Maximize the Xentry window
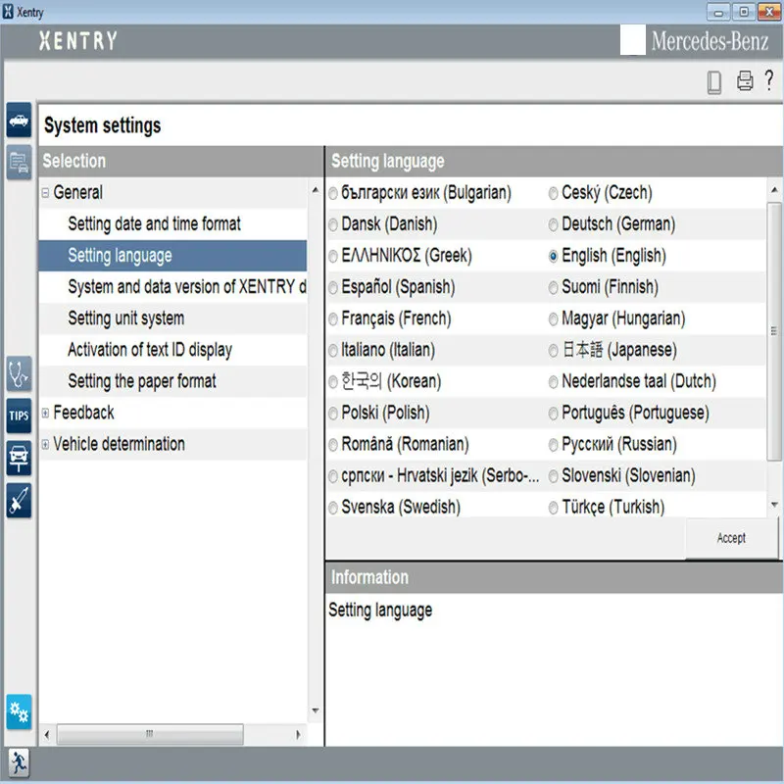The image size is (784, 784). (x=744, y=12)
